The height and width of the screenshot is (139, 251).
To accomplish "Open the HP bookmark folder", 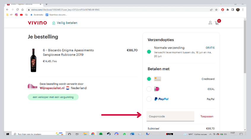I will pyautogui.click(x=9, y=15).
